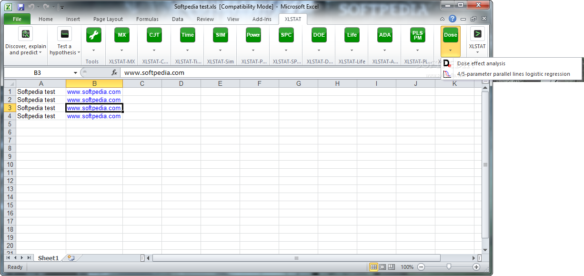This screenshot has width=584, height=276.
Task: Switch to the Home tab
Action: 46,19
